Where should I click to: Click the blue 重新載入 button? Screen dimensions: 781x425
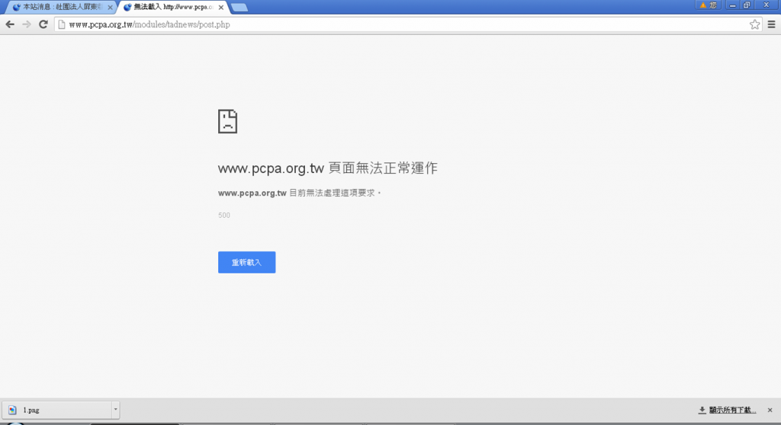pos(246,262)
